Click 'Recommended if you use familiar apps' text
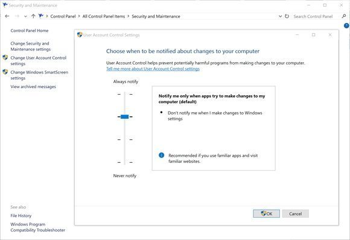The width and height of the screenshot is (350, 240). click(x=213, y=159)
